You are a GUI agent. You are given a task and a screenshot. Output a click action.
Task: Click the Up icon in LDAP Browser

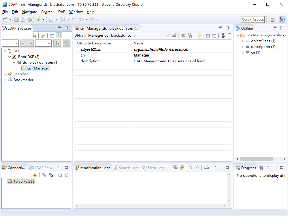pos(34,35)
